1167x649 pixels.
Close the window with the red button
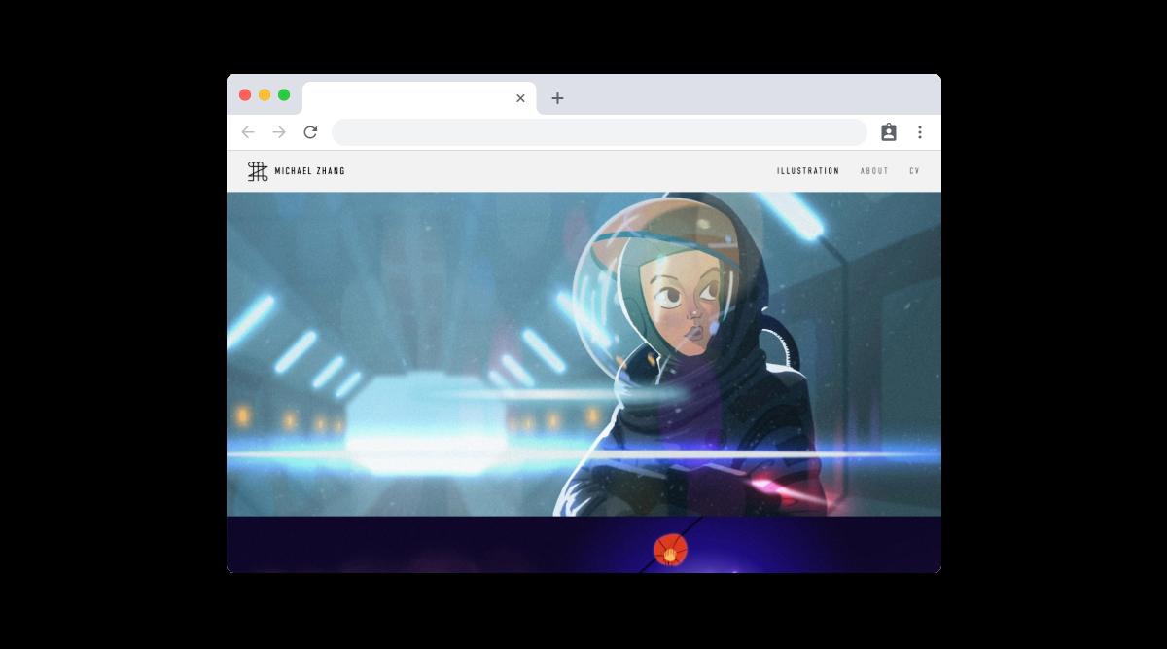pyautogui.click(x=245, y=94)
